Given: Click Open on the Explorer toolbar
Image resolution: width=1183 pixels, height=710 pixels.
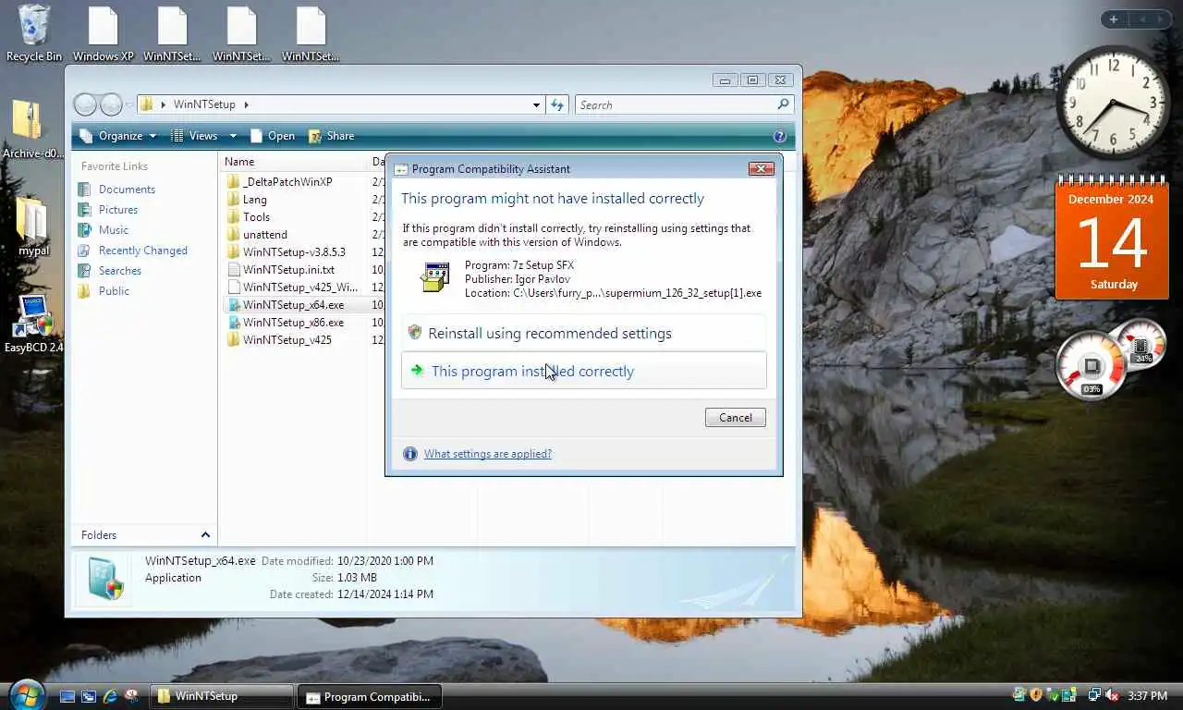Looking at the screenshot, I should 273,136.
